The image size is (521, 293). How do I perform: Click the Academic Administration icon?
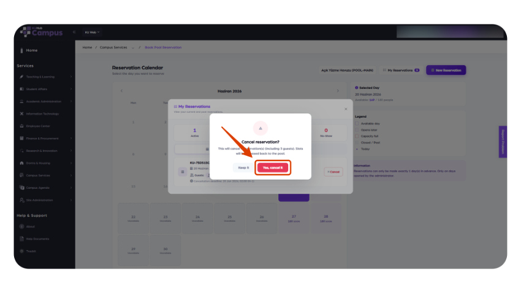pyautogui.click(x=21, y=101)
